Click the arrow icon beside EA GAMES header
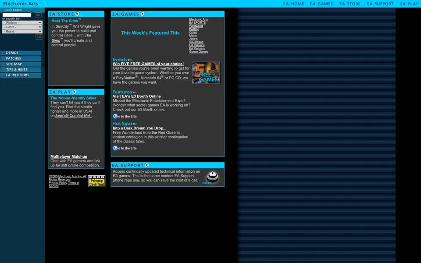The height and width of the screenshot is (263, 421). [x=142, y=14]
